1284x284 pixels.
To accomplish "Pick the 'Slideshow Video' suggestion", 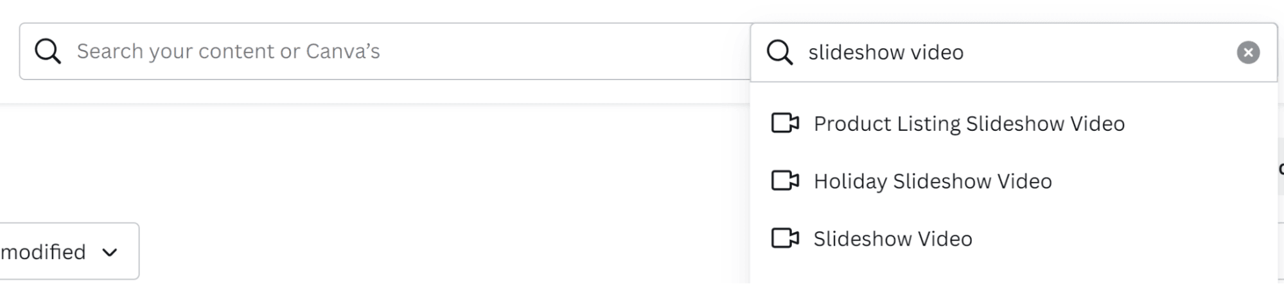I will pos(893,239).
